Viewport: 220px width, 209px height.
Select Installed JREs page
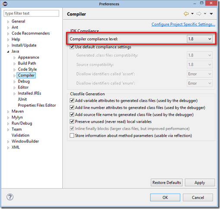[29, 93]
